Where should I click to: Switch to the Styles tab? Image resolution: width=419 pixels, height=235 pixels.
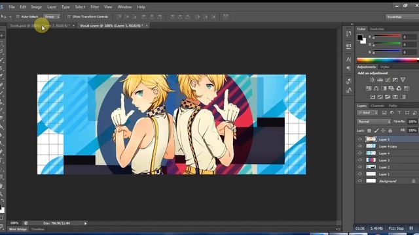click(384, 67)
